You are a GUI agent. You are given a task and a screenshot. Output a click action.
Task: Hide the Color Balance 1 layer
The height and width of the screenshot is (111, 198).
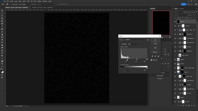click(175, 81)
